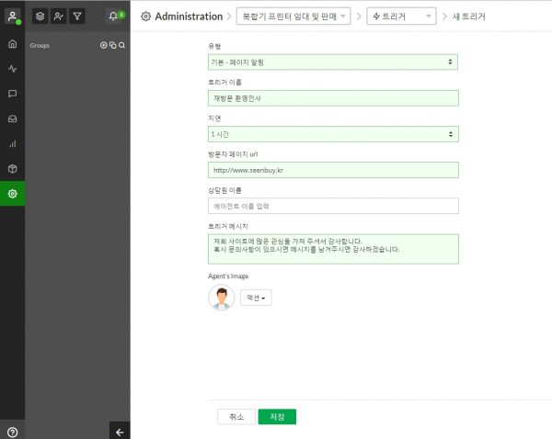Click the Administration breadcrumb link
Image resolution: width=552 pixels, height=439 pixels.
[189, 17]
